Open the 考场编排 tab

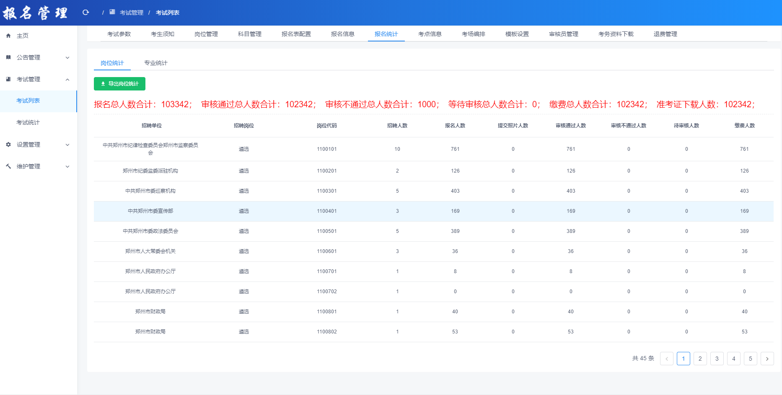point(473,34)
